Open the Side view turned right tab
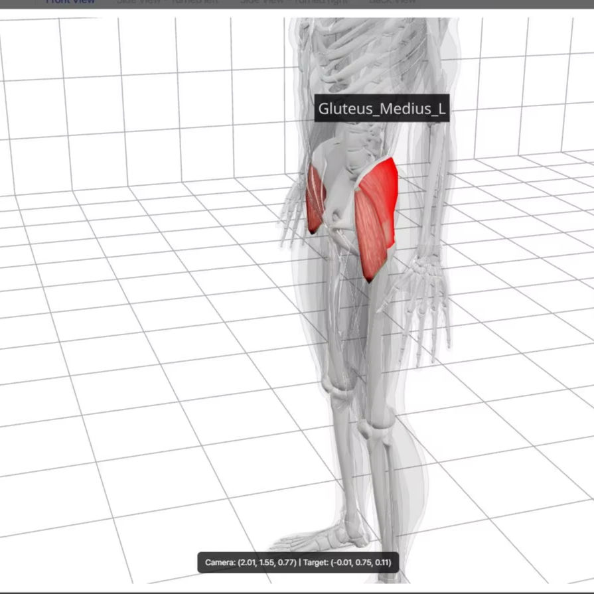594x594 pixels. [x=294, y=2]
